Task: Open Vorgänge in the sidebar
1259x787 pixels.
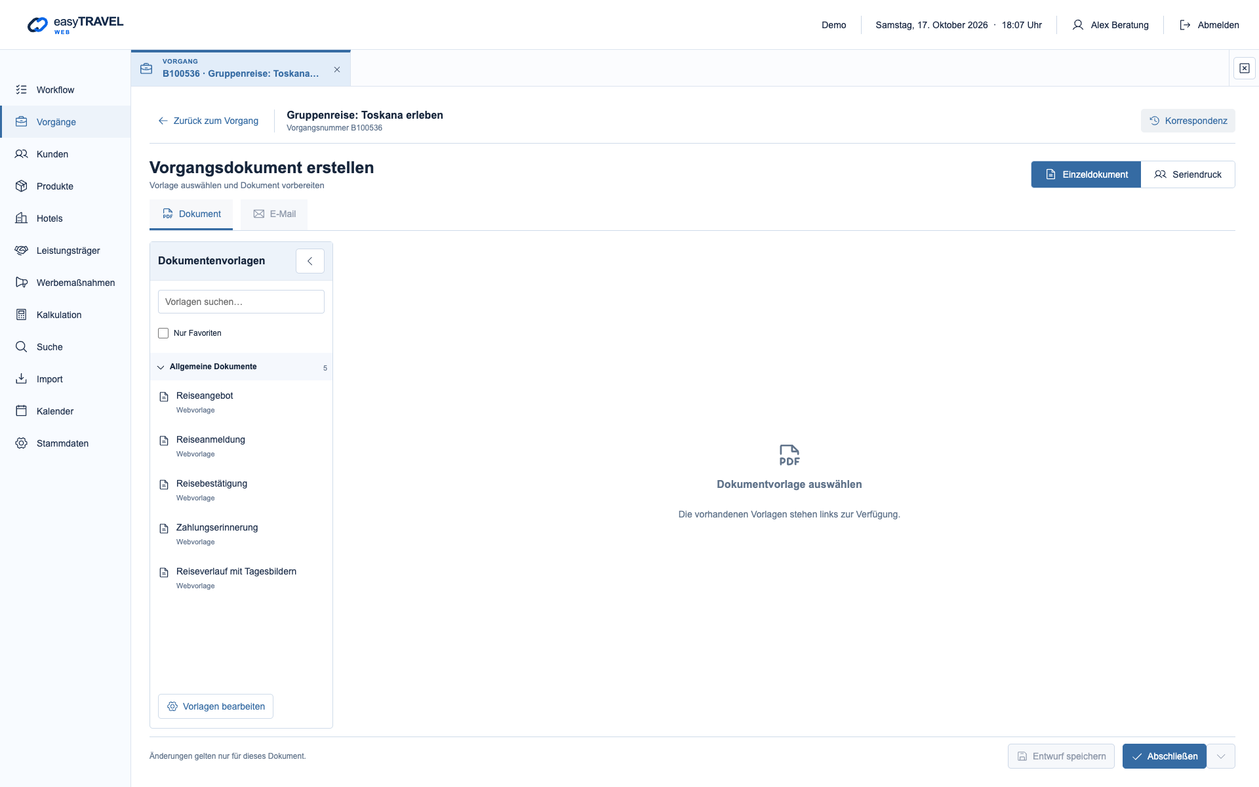Action: pyautogui.click(x=65, y=122)
